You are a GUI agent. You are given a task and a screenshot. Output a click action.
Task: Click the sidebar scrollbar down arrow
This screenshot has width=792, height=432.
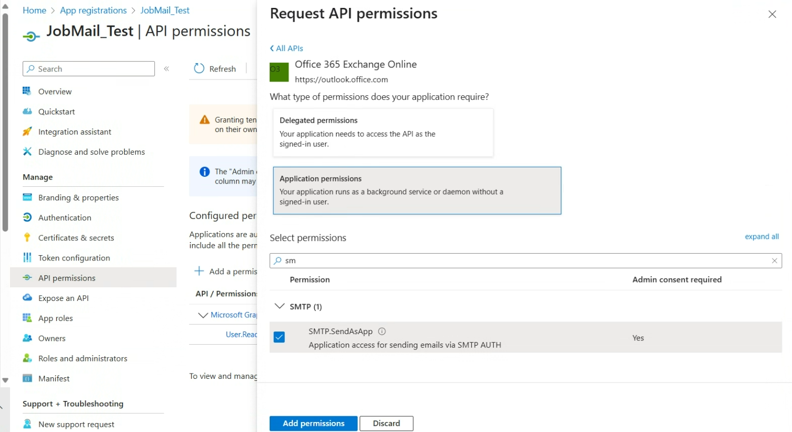[x=5, y=380]
